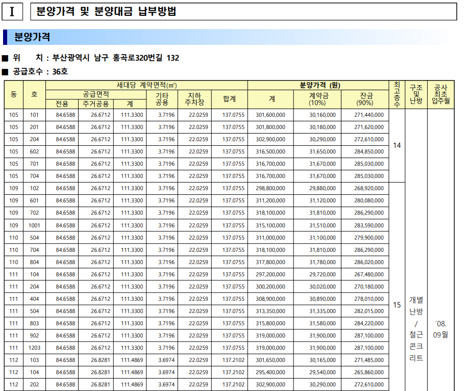
Task: Click the 호 cell '803'
Action: 34,323
